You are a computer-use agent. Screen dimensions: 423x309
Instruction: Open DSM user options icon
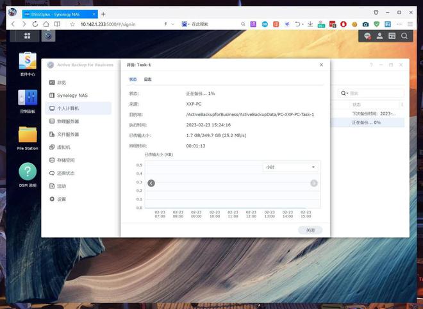385,36
